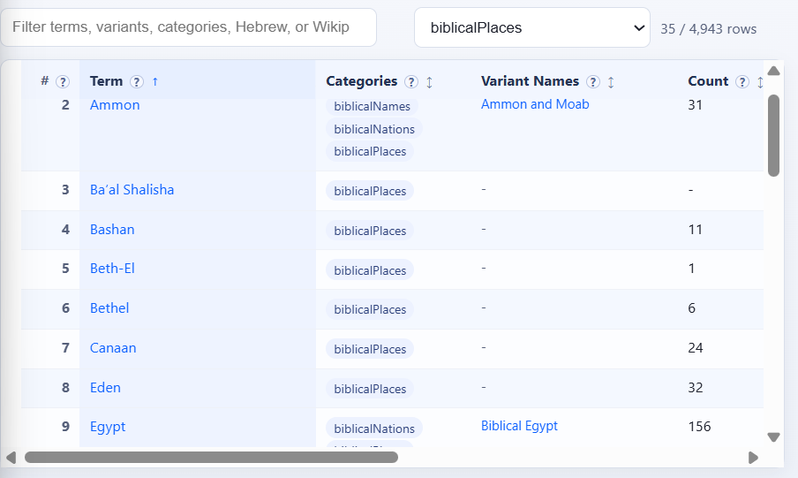The height and width of the screenshot is (478, 798).
Task: Click the help icon next to # column
Action: [x=63, y=81]
